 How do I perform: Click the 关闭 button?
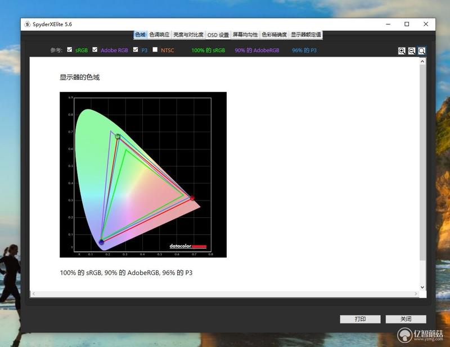coord(406,319)
